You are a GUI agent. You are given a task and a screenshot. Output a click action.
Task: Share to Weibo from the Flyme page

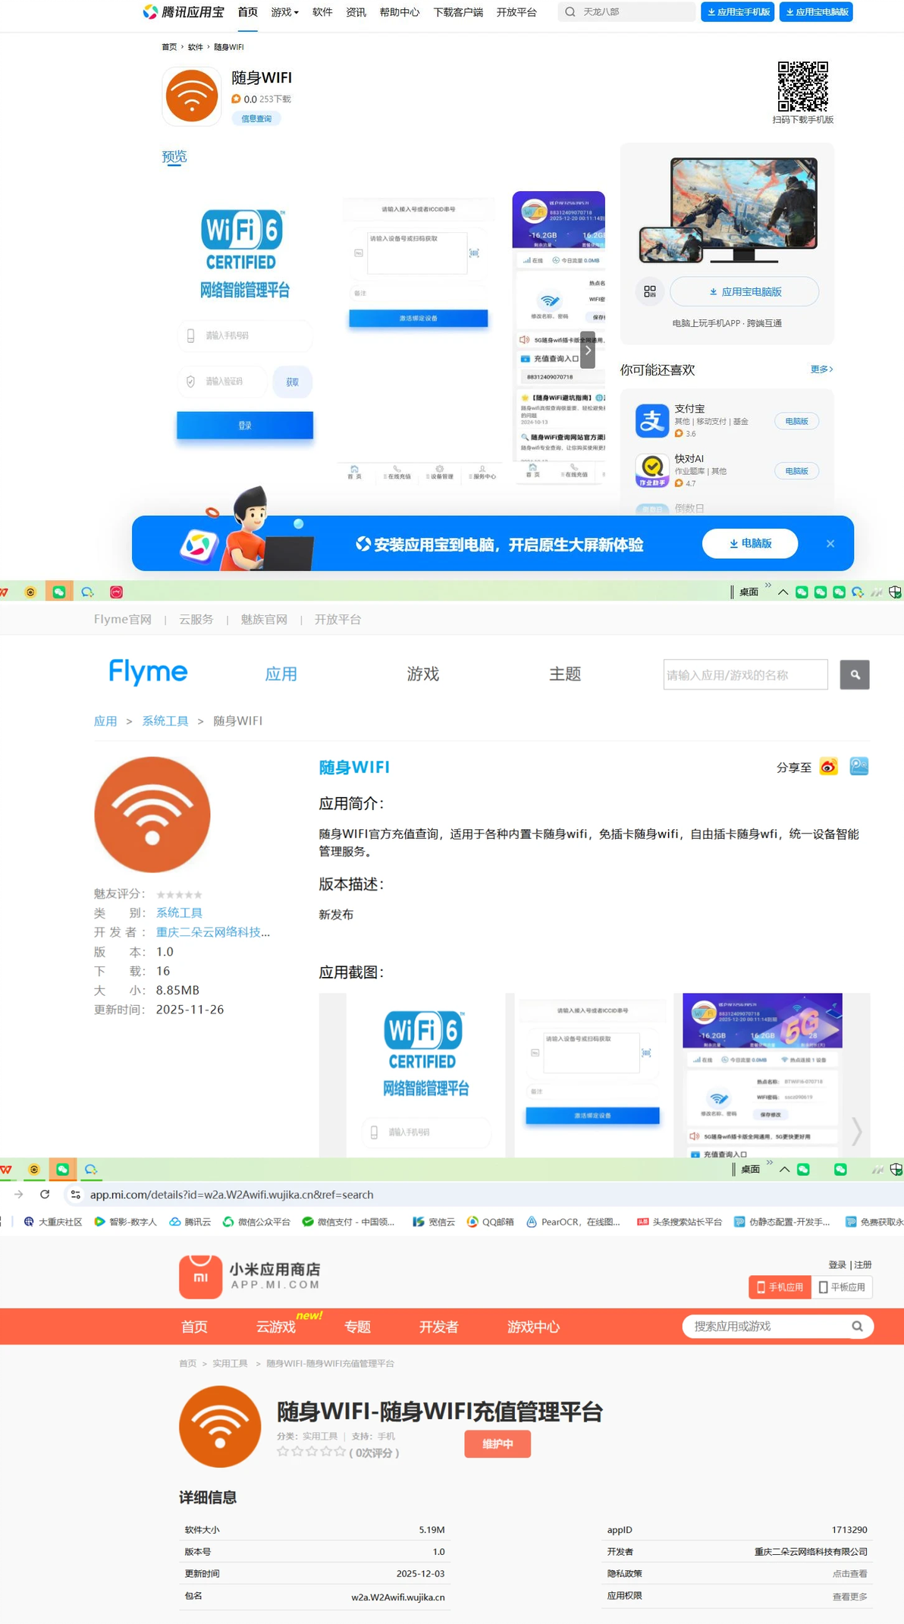coord(829,767)
